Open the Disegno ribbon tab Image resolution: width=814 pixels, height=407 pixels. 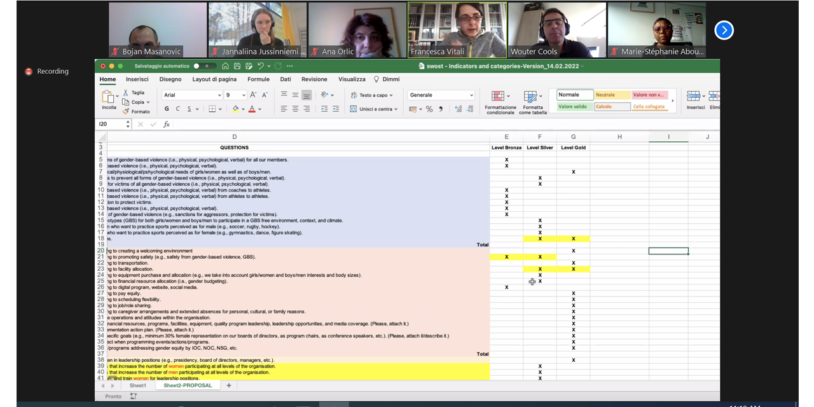(170, 79)
